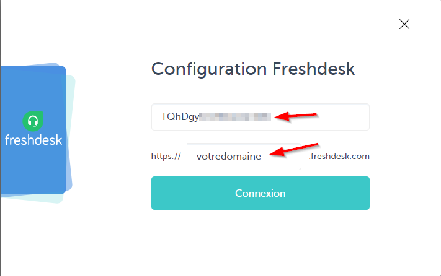Click the Connexion button
Screen dimensions: 441x276
pyautogui.click(x=260, y=193)
